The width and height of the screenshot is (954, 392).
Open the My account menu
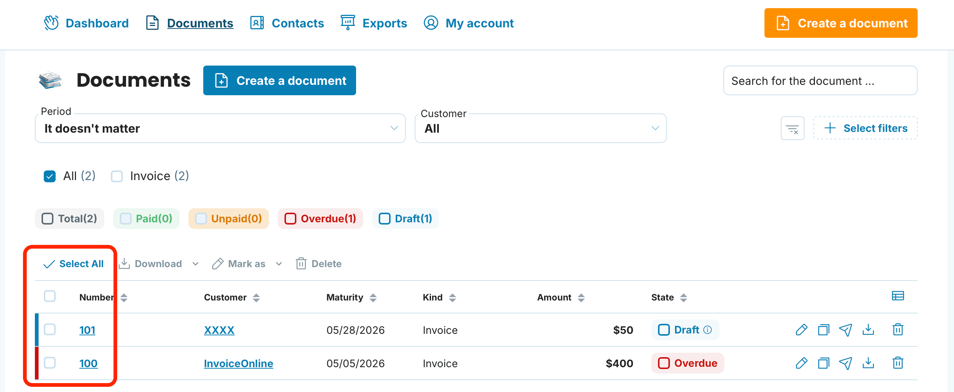[x=468, y=23]
